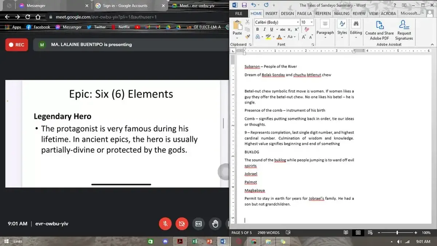Increase font size with the Grow Font icon

[304, 37]
